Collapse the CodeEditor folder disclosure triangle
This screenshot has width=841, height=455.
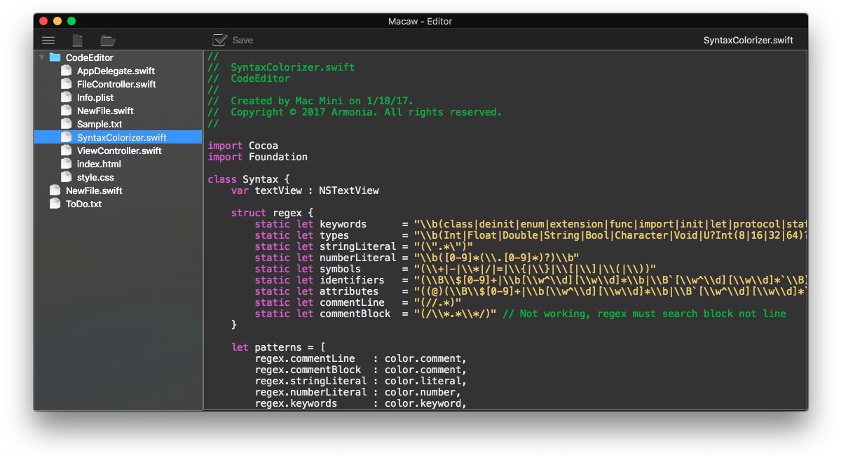click(x=41, y=57)
